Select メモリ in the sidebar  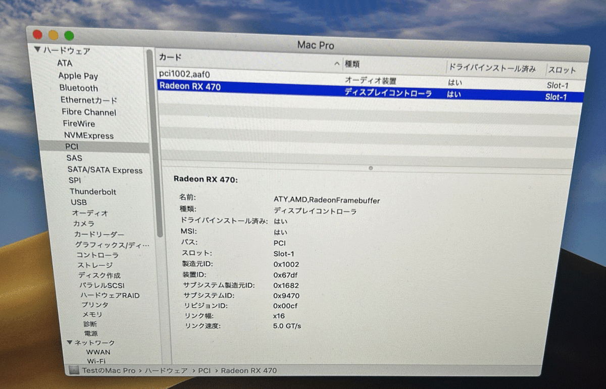[92, 314]
